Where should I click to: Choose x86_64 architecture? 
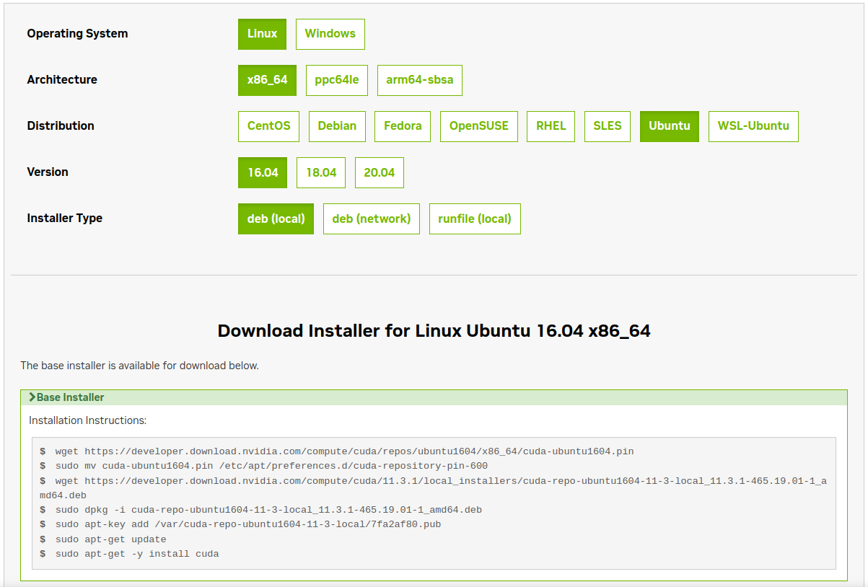pos(267,80)
